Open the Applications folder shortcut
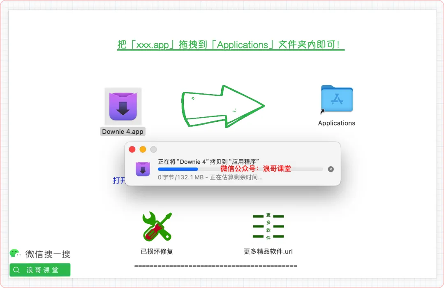This screenshot has width=444, height=288. coord(337,99)
